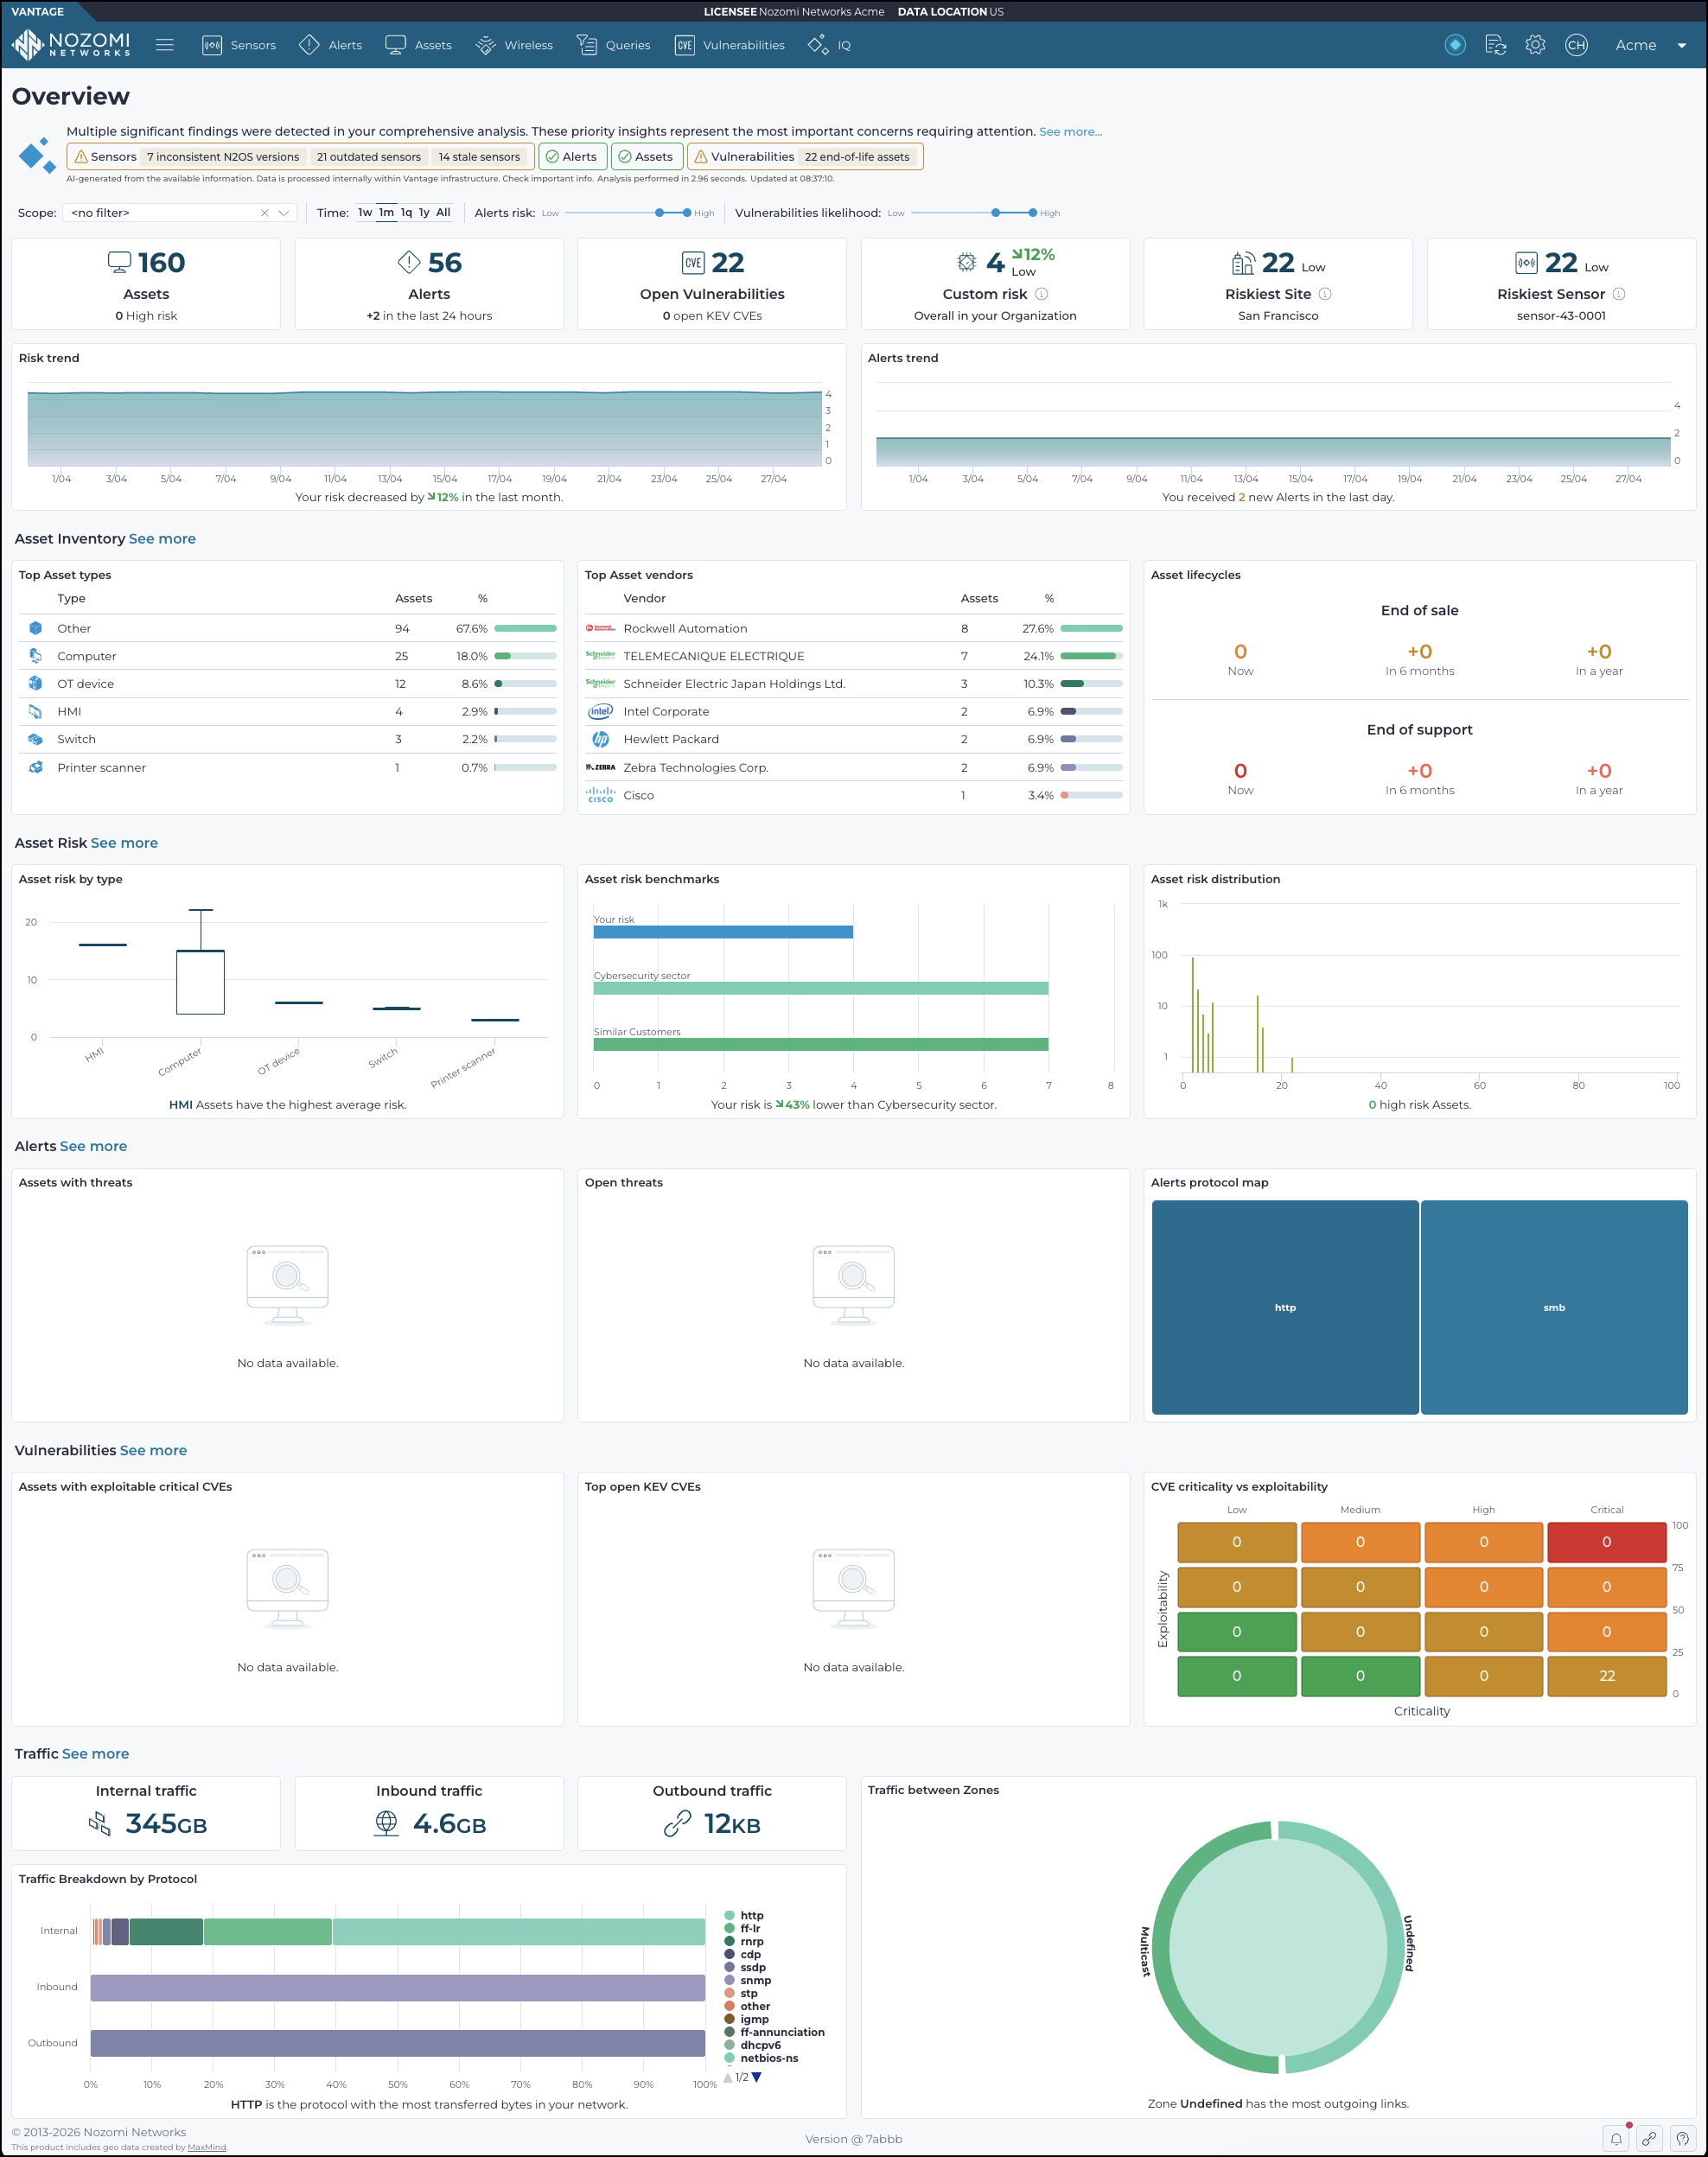Image resolution: width=1708 pixels, height=2157 pixels.
Task: Open Traffic section 'See more' link
Action: [x=95, y=1753]
